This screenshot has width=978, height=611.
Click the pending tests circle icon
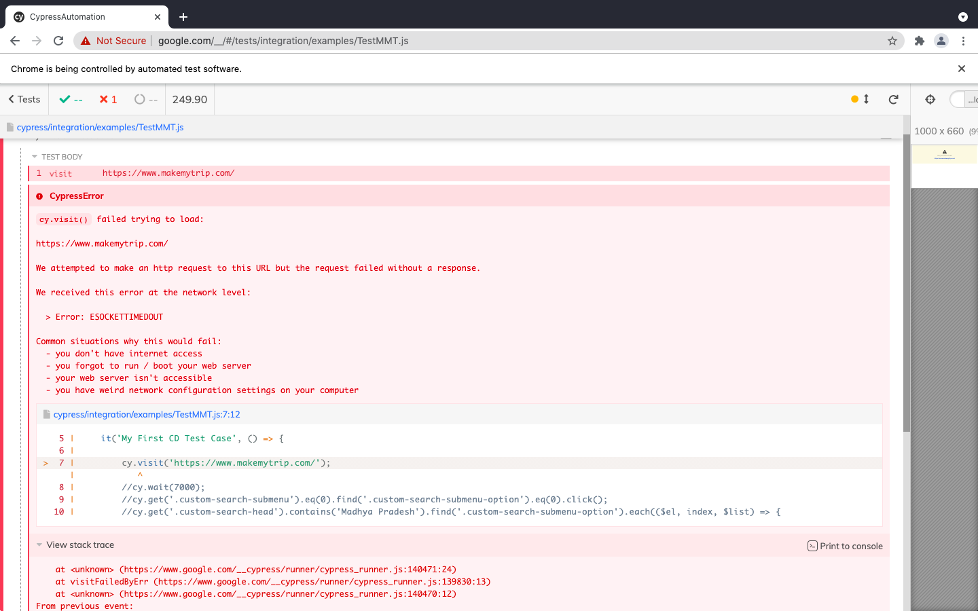point(139,99)
